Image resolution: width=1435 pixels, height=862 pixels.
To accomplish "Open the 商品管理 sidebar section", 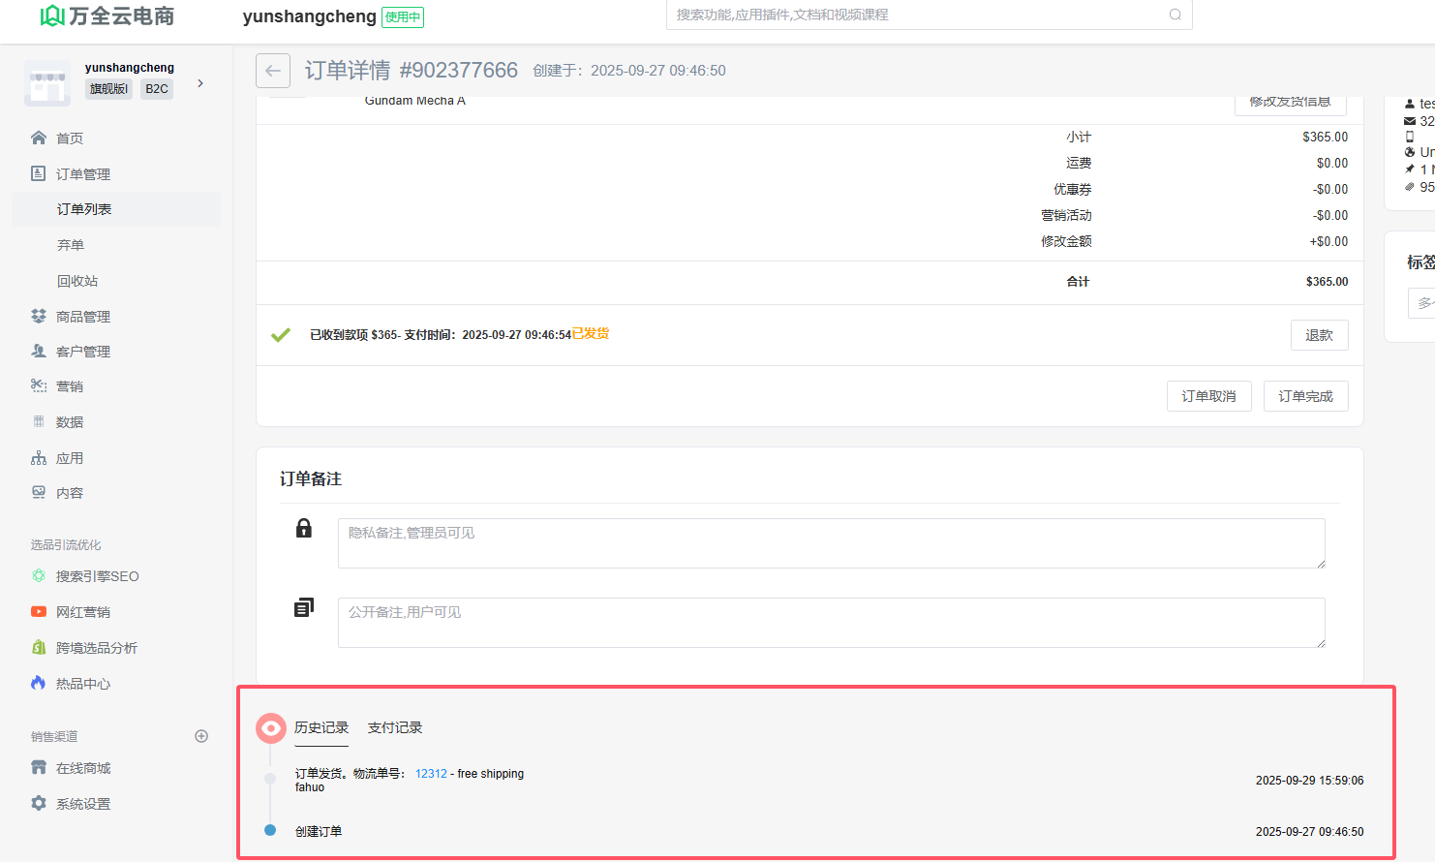I will pyautogui.click(x=82, y=317).
